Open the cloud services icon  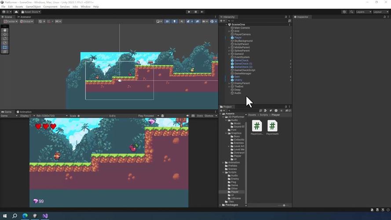pos(16,12)
